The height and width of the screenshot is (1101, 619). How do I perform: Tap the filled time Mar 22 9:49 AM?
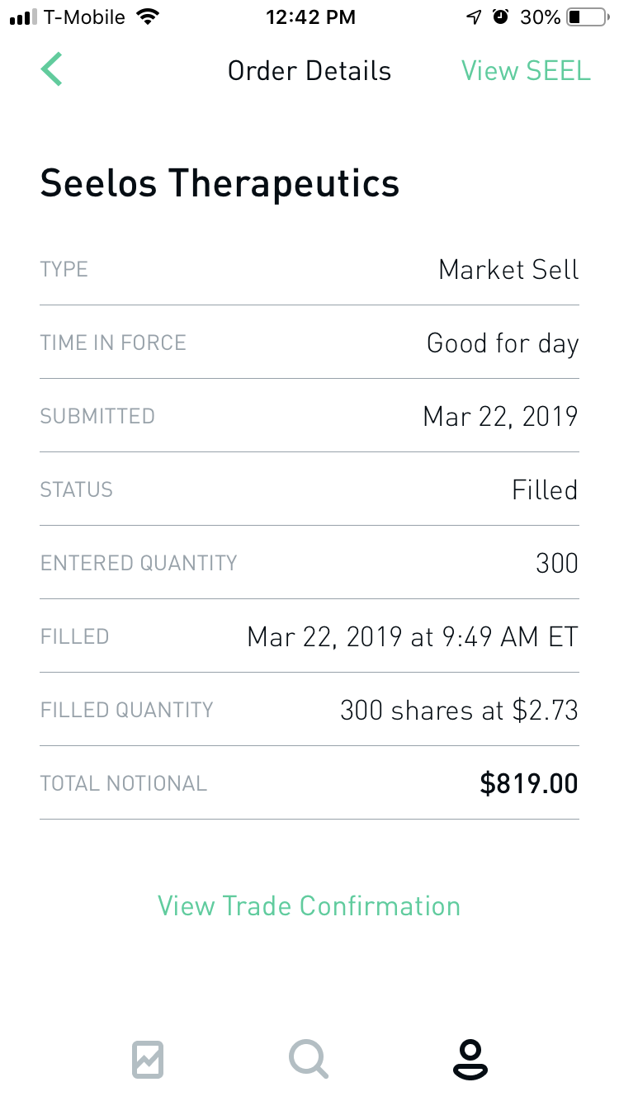[x=413, y=637]
